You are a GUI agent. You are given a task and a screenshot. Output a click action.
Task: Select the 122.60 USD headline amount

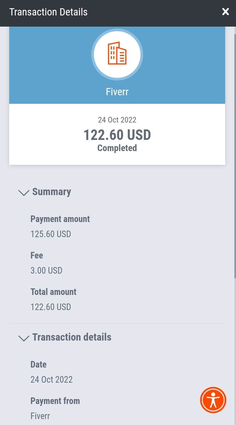pos(117,135)
